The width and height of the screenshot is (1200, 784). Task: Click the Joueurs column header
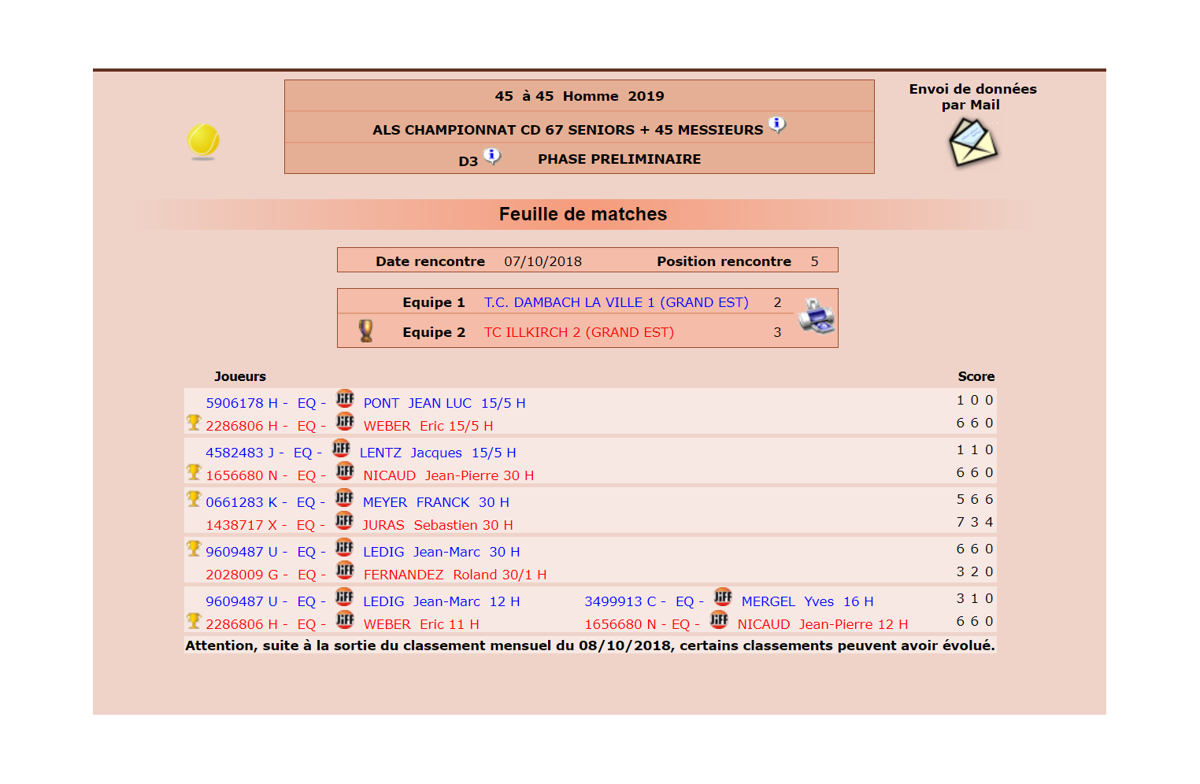pos(240,376)
